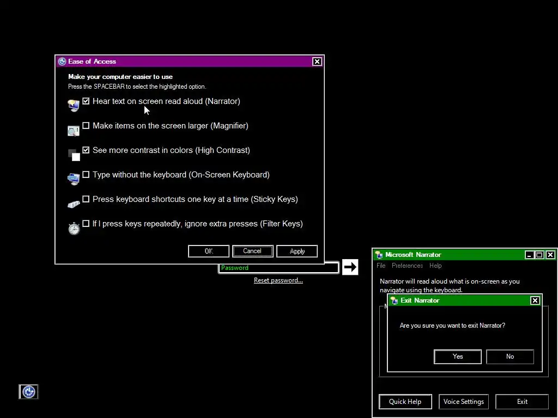Click OK in Ease of Access
Viewport: 558px width, 418px height.
point(209,251)
